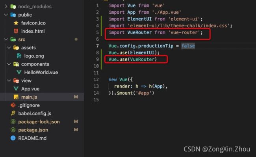Open .gitignore file

click(29, 105)
